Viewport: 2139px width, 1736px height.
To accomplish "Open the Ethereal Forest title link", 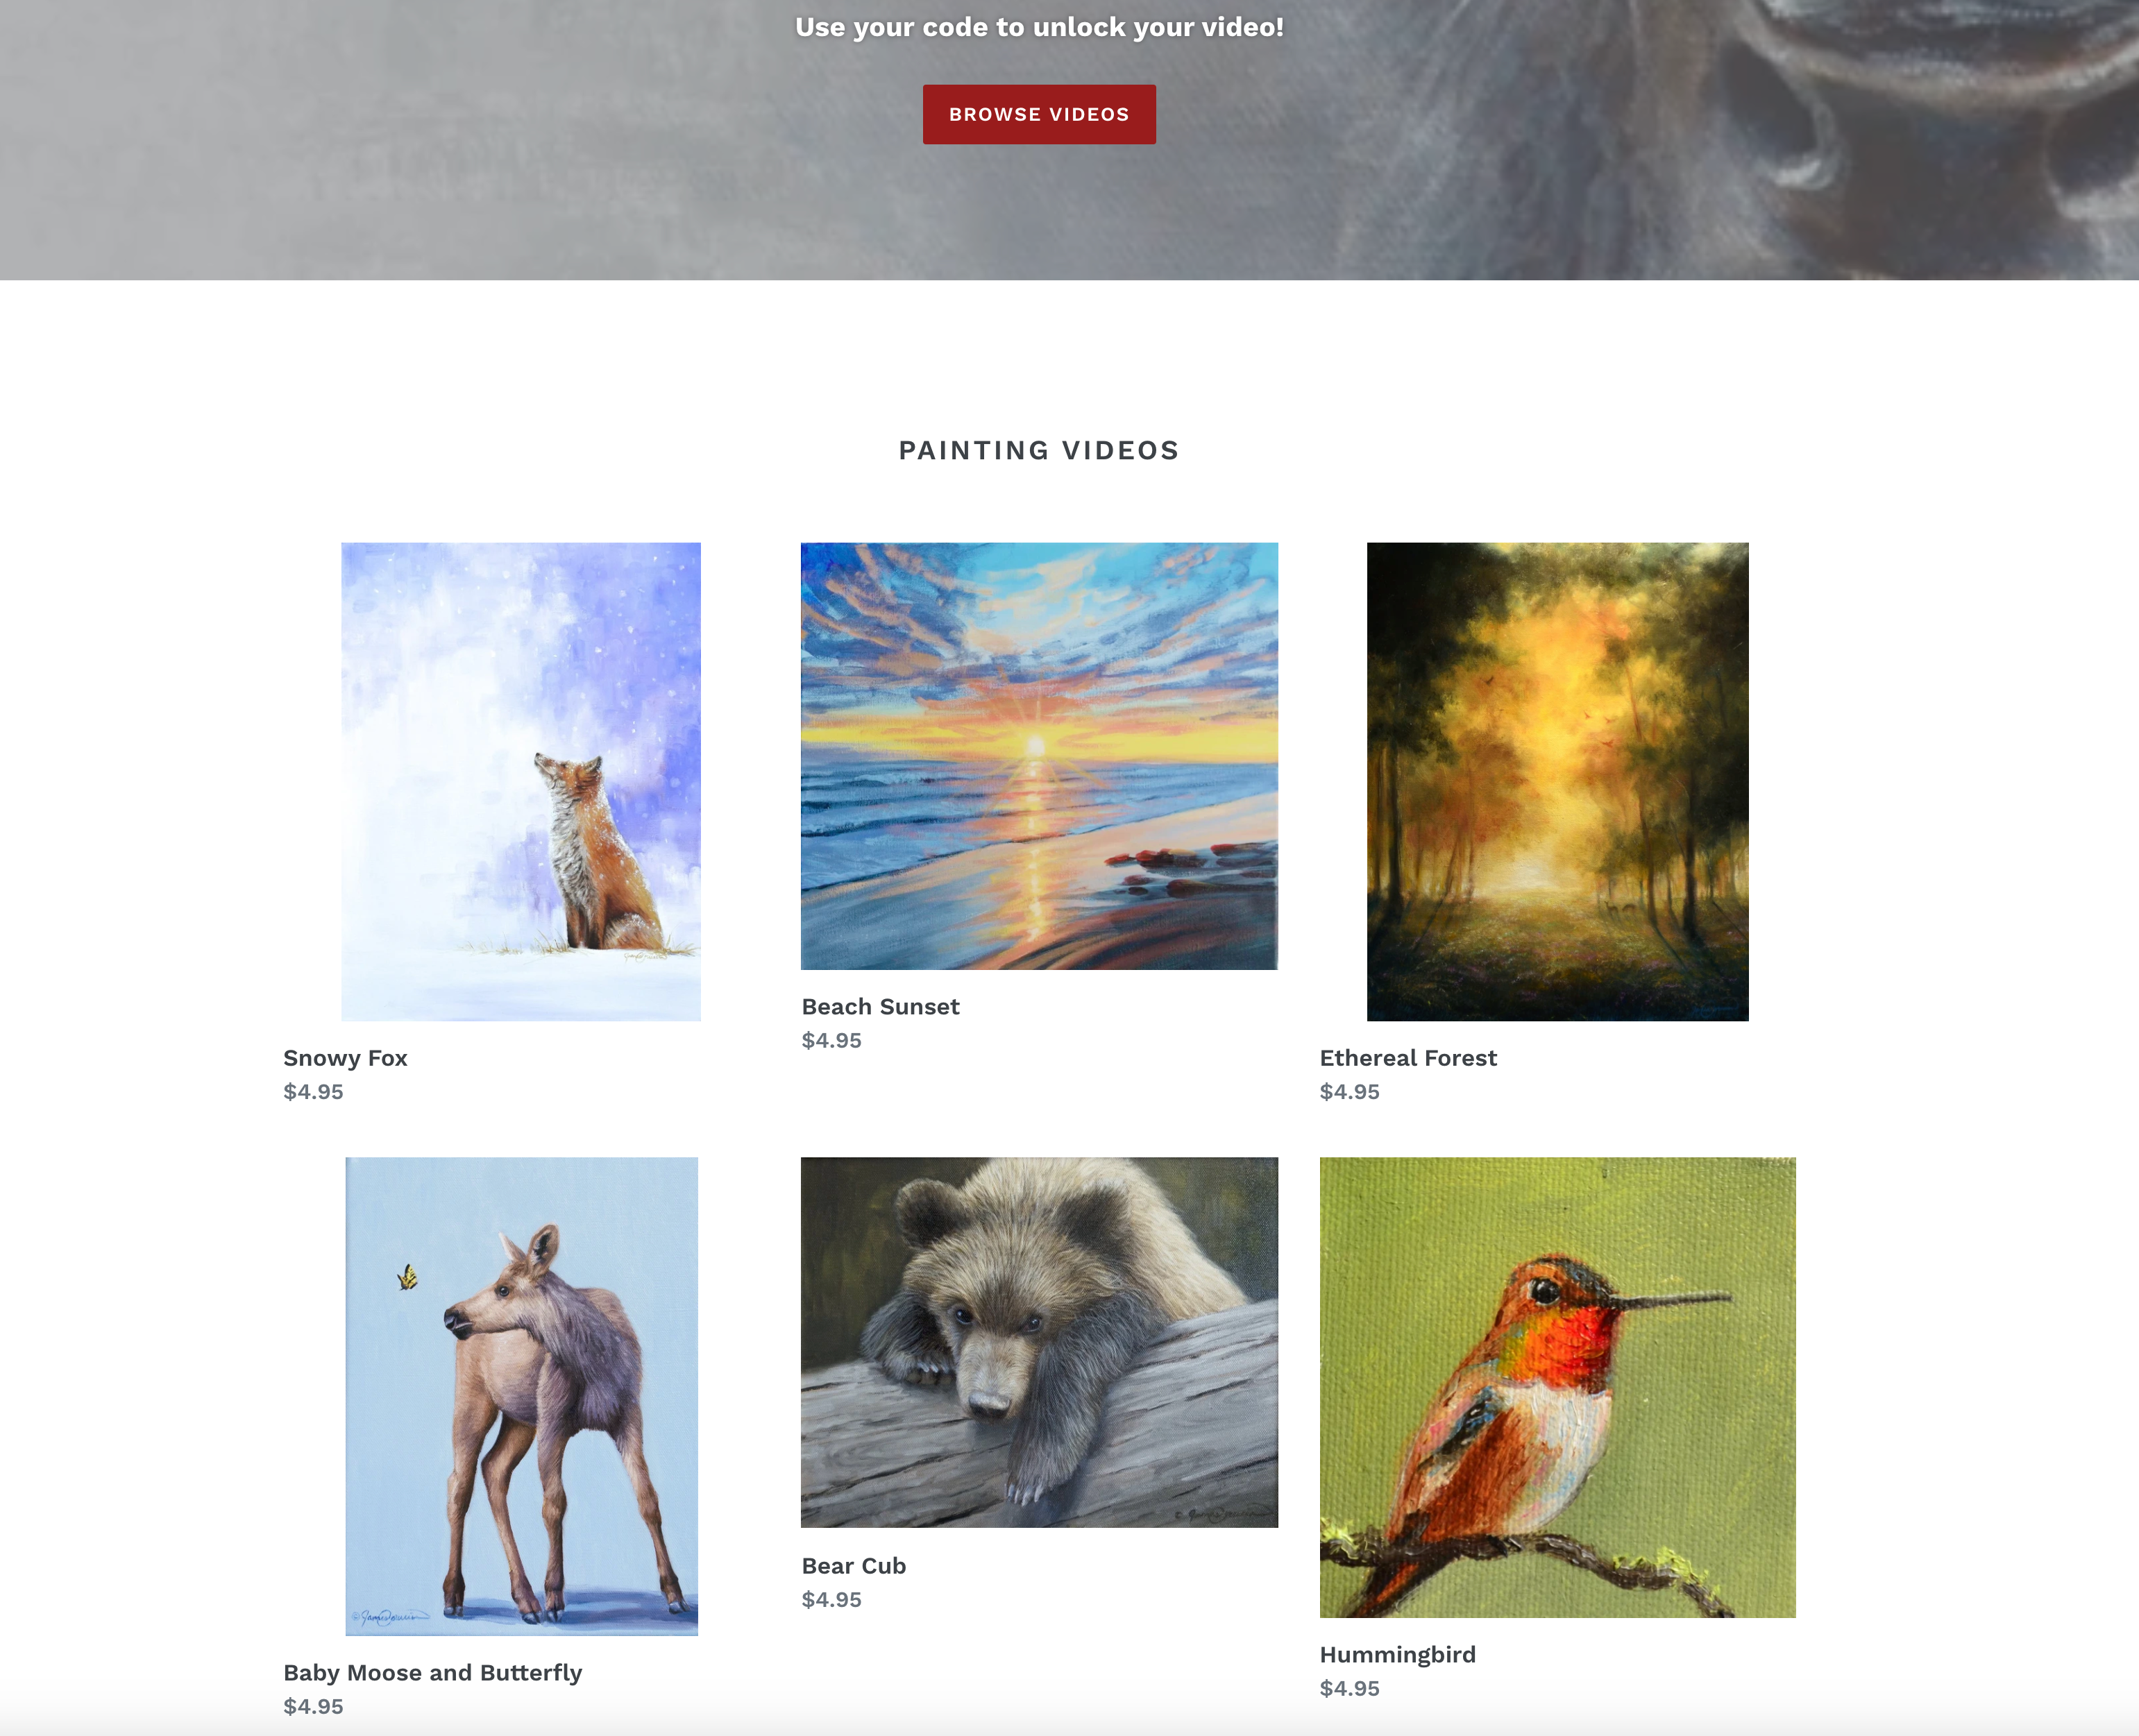I will [x=1408, y=1058].
